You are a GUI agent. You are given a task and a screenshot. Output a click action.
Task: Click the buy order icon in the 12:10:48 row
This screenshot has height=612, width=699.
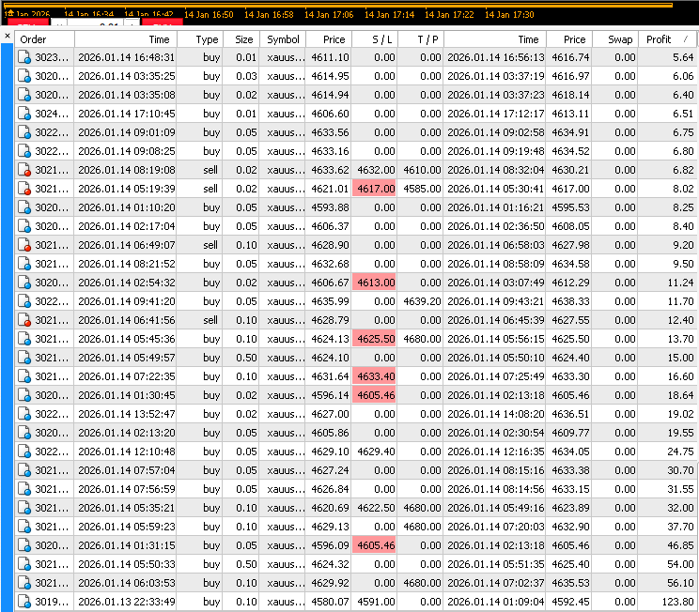tap(24, 451)
